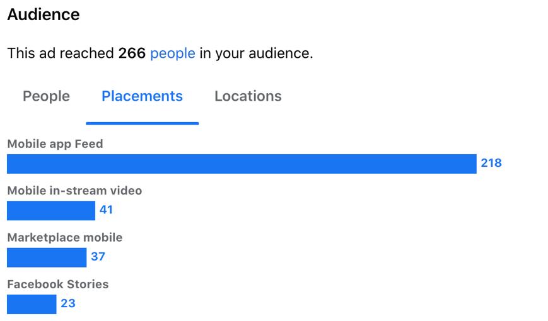Viewport: 548px width, 321px height.
Task: Click the 37 value label
Action: pyautogui.click(x=98, y=256)
